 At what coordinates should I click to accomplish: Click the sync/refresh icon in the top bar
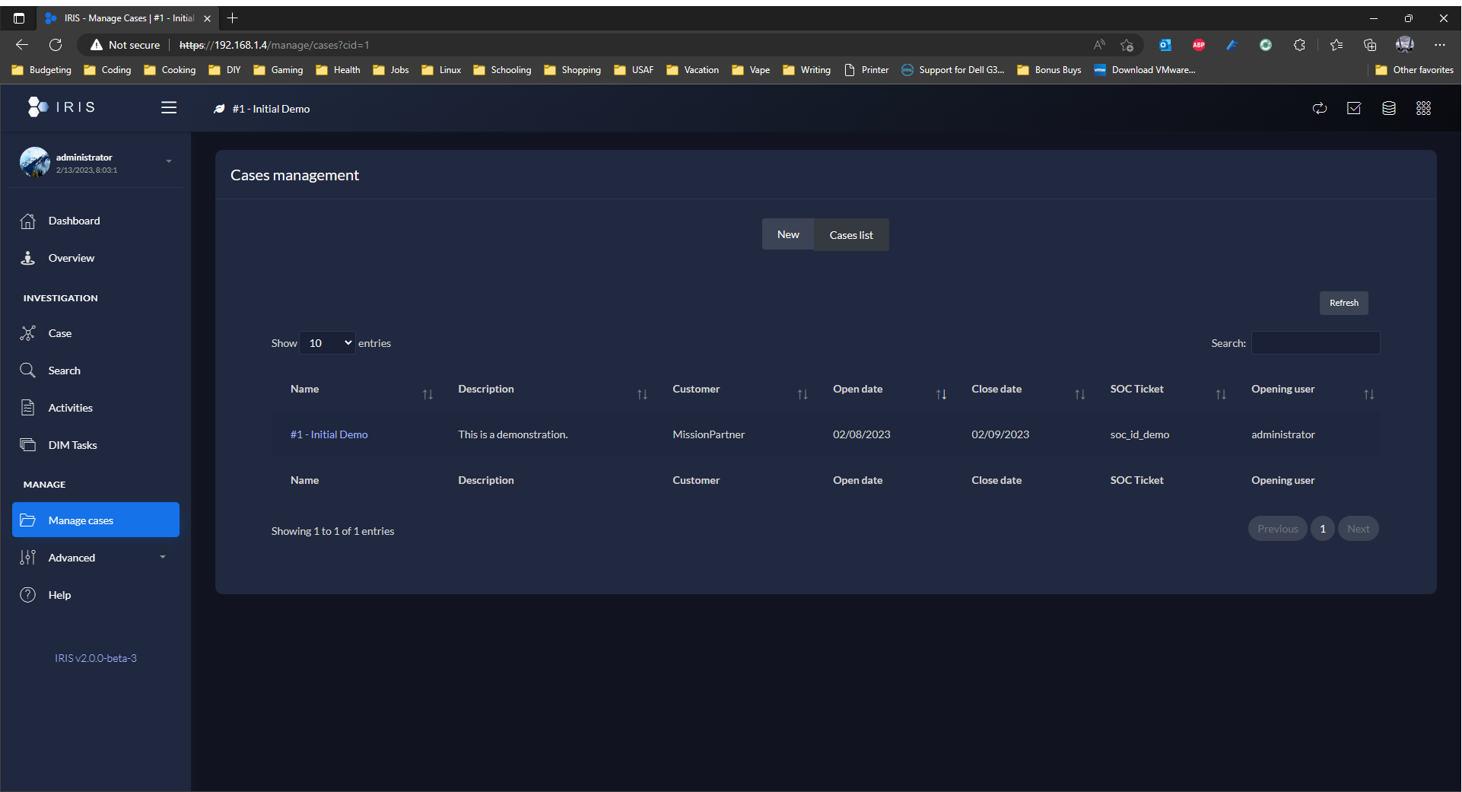pos(1320,108)
